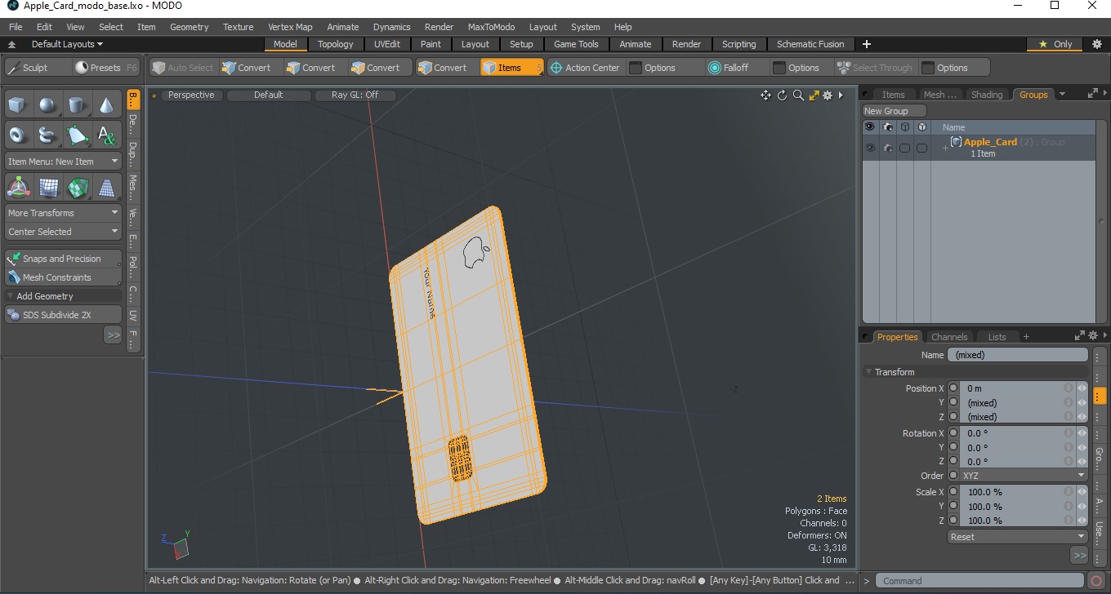Select Items selection mode button
The image size is (1111, 594).
(511, 68)
